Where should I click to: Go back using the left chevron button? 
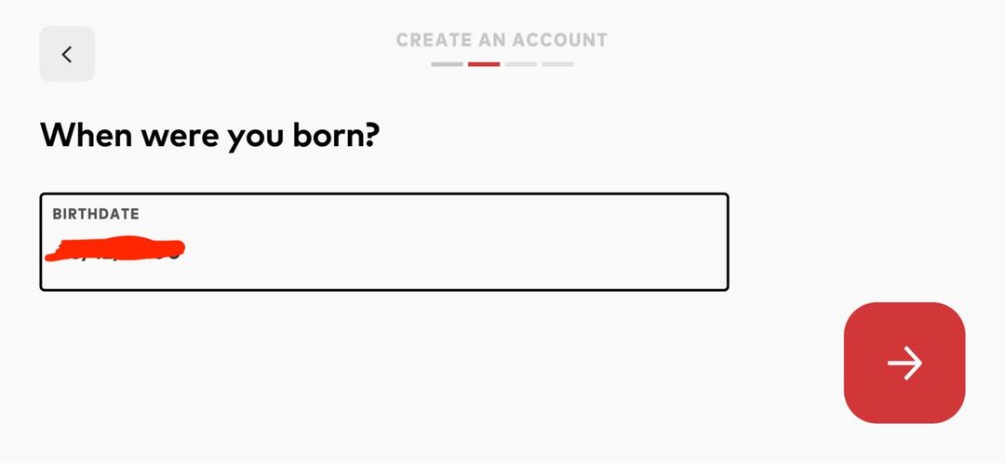(x=67, y=54)
